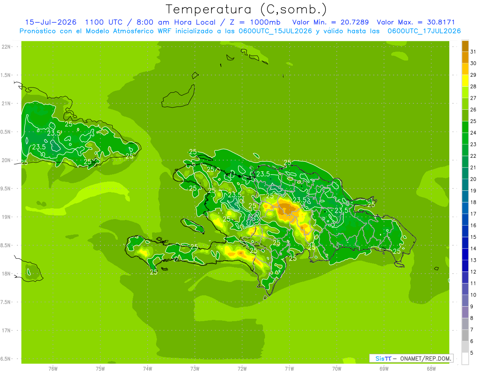Pick the blue swatch between 16 and 17
484x374 pixels.
click(x=465, y=219)
